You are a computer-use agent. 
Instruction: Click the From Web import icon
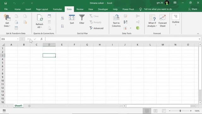16,22
